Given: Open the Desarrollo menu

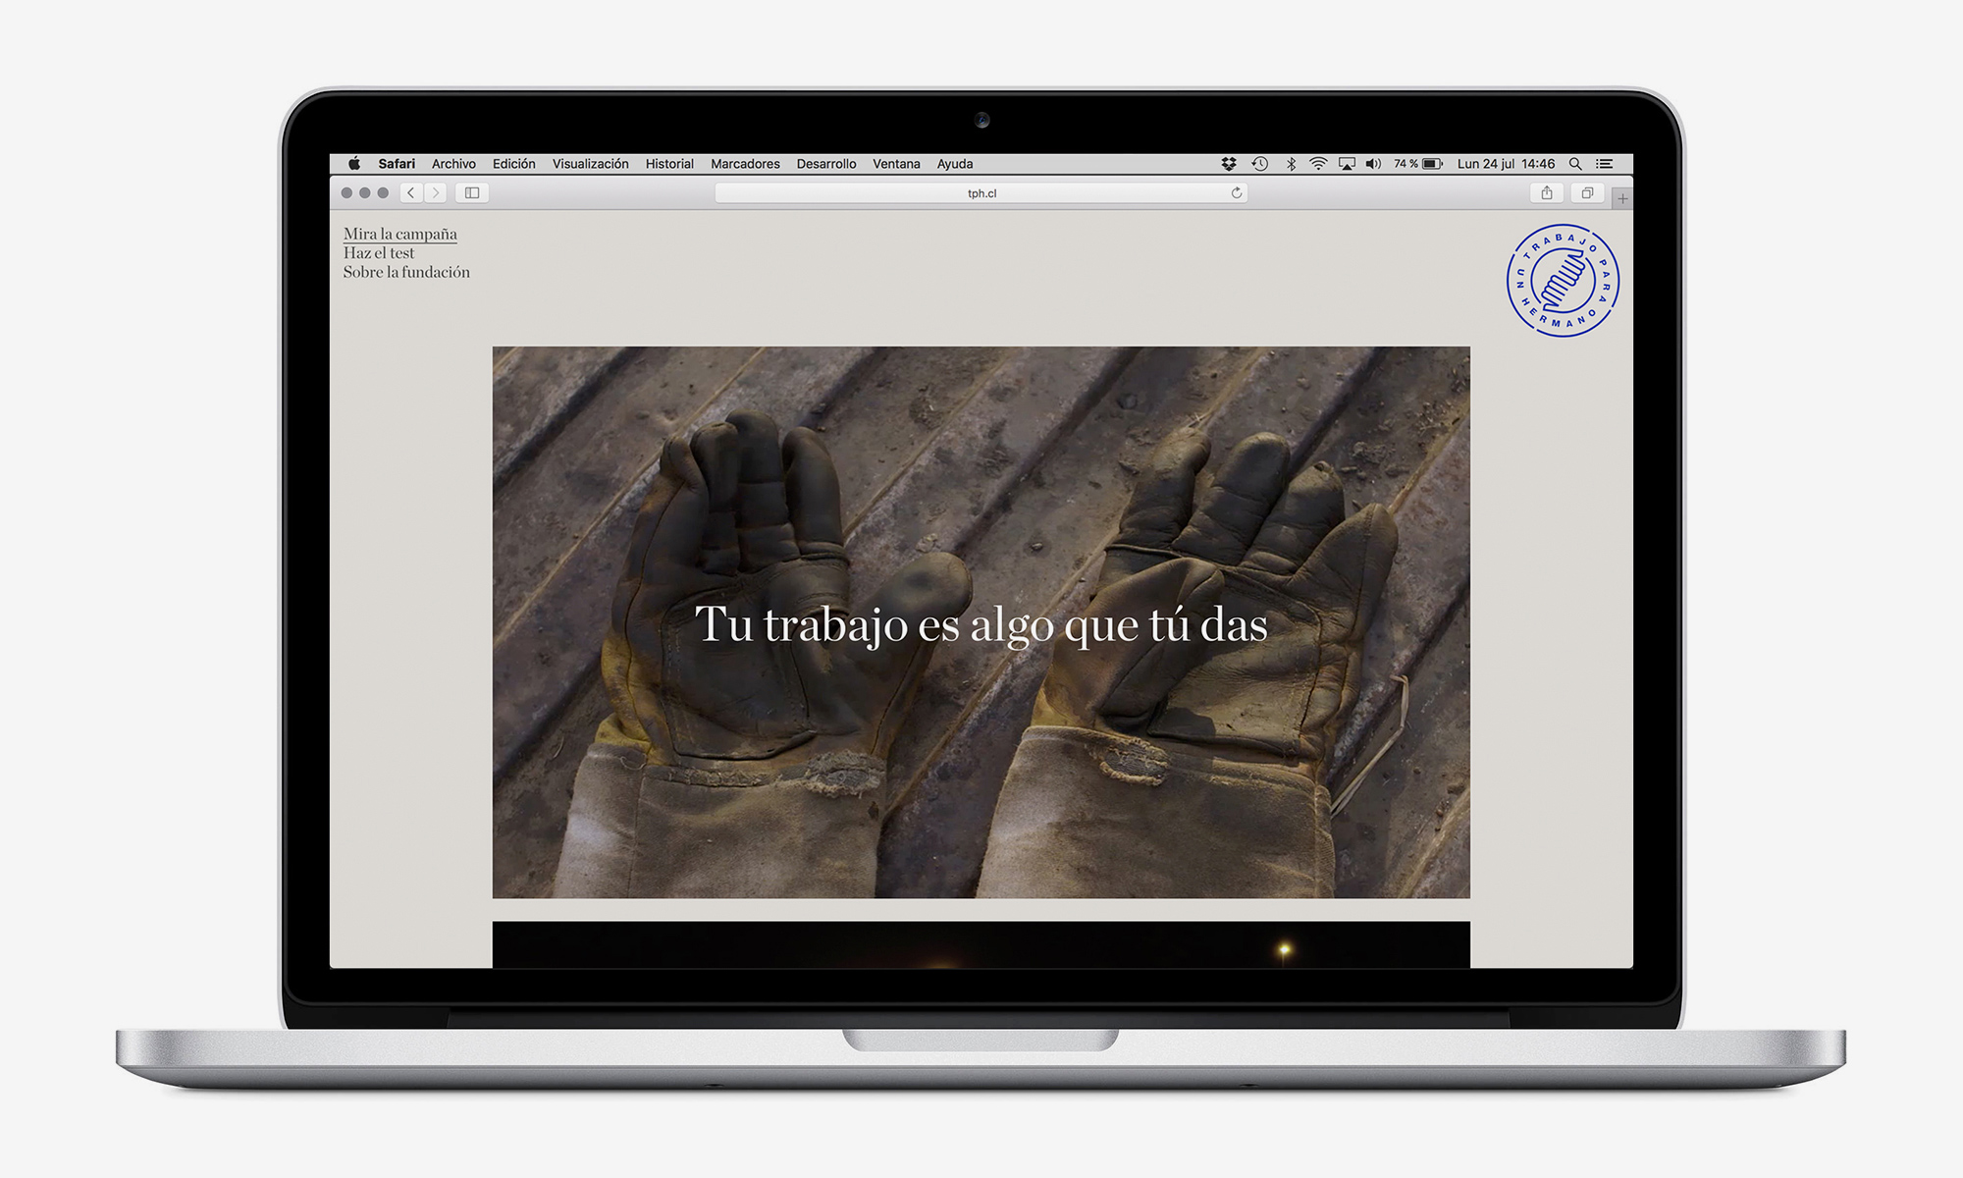Looking at the screenshot, I should click(x=826, y=164).
